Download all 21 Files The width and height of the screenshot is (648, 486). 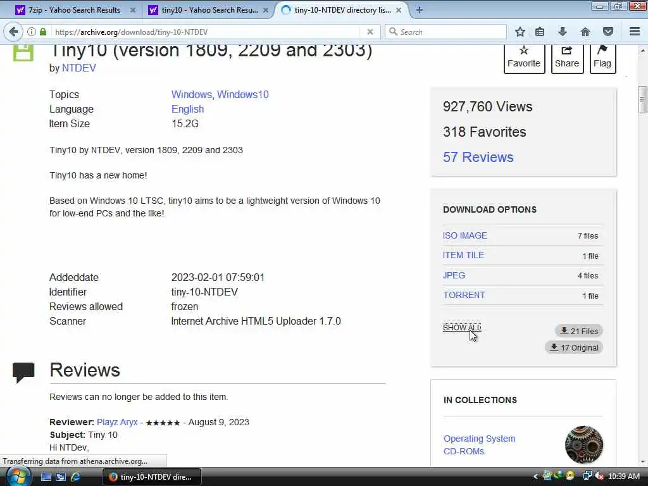point(579,331)
